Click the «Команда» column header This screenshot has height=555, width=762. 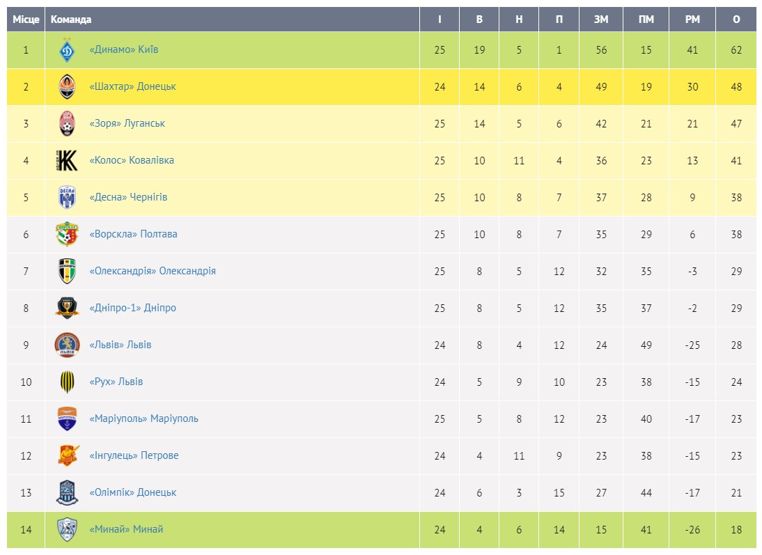pyautogui.click(x=71, y=19)
